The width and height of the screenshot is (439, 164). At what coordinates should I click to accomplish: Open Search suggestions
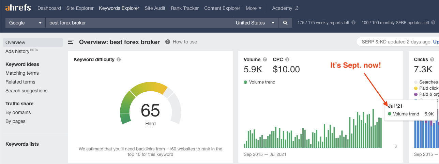pyautogui.click(x=27, y=91)
